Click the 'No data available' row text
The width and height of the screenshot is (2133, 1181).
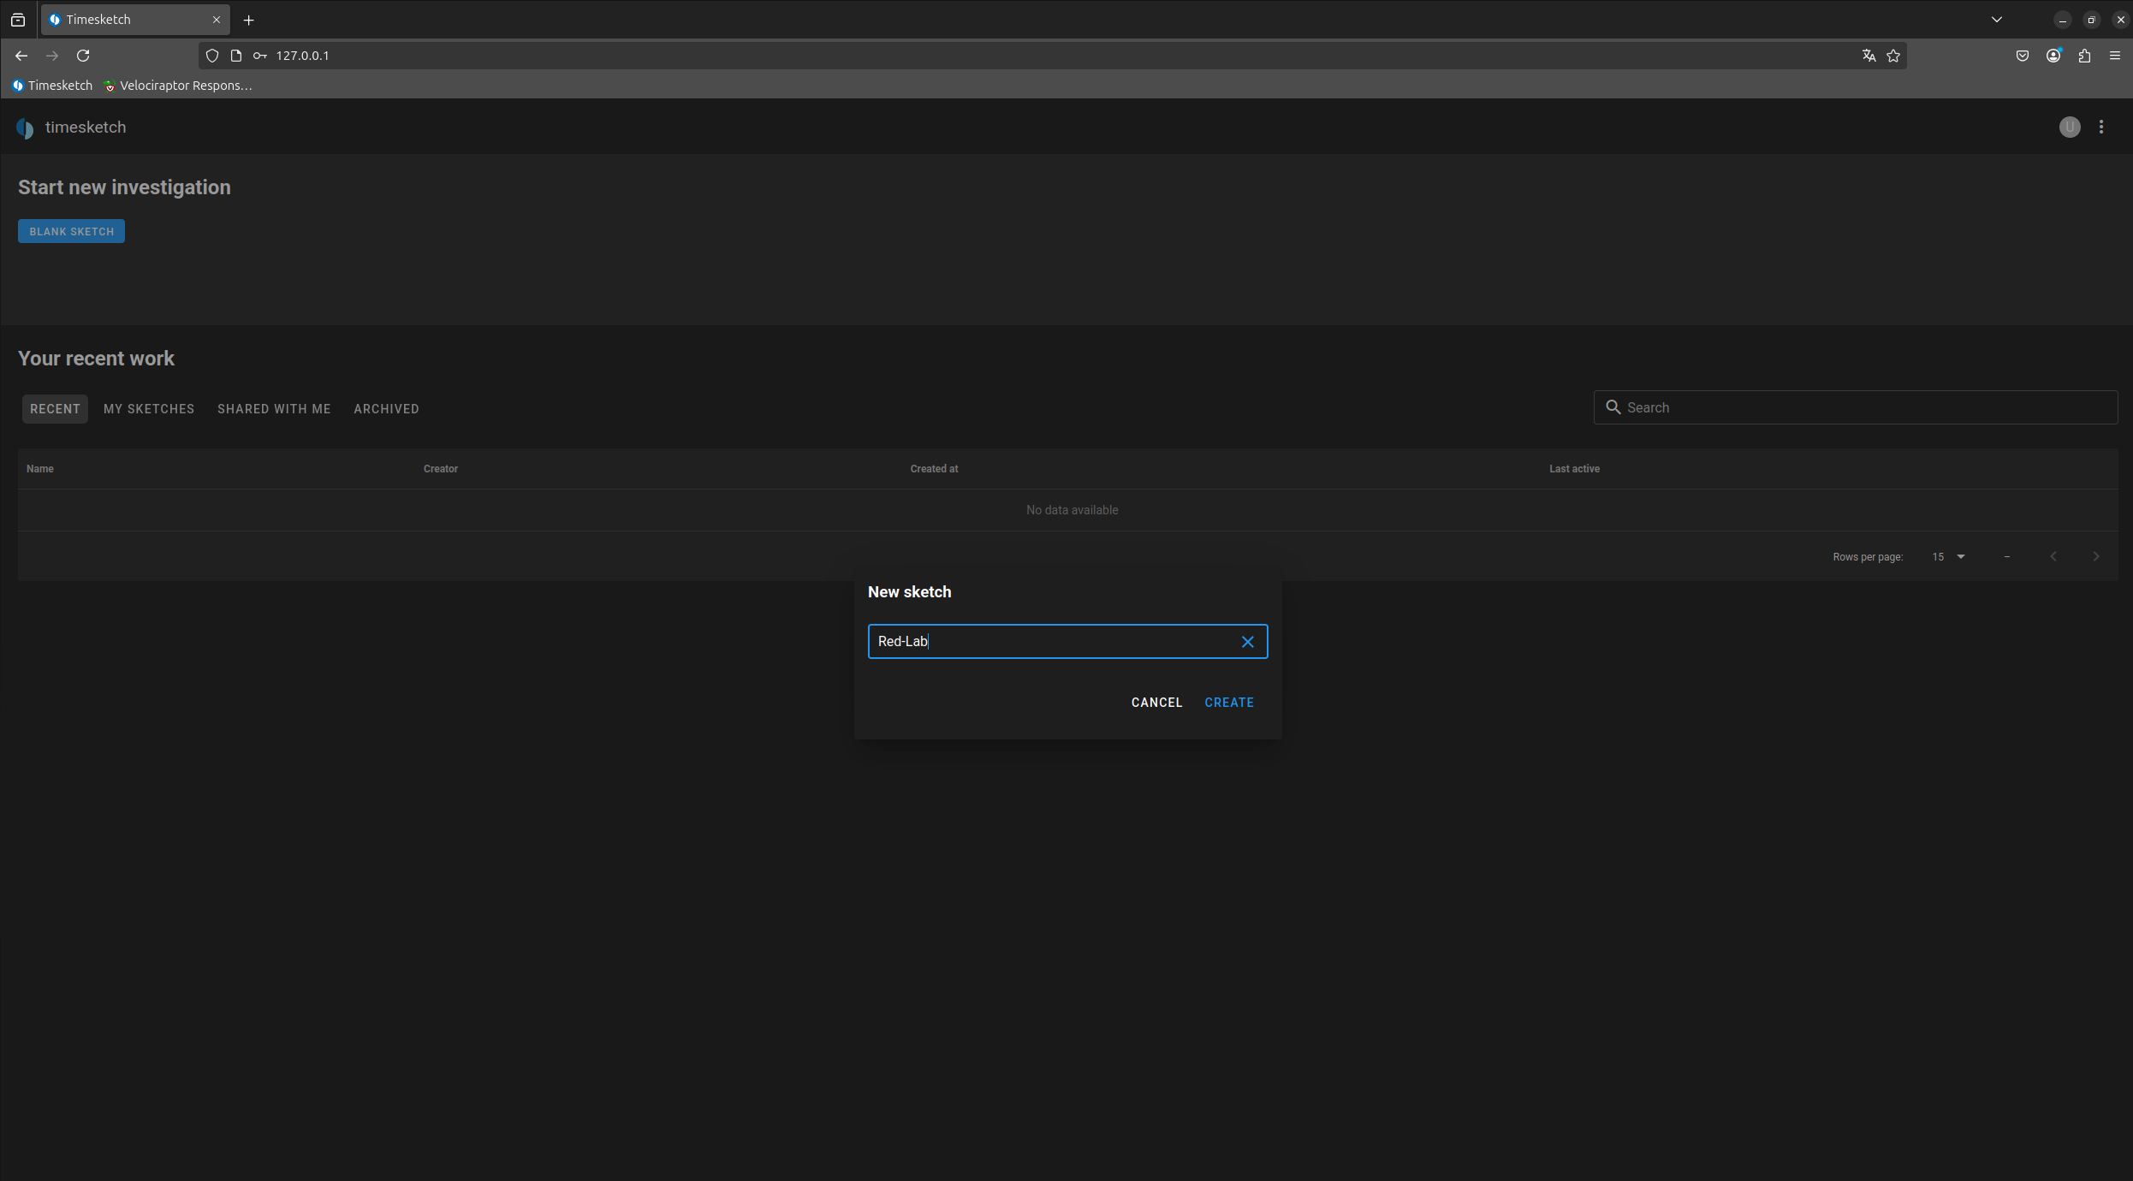1072,510
